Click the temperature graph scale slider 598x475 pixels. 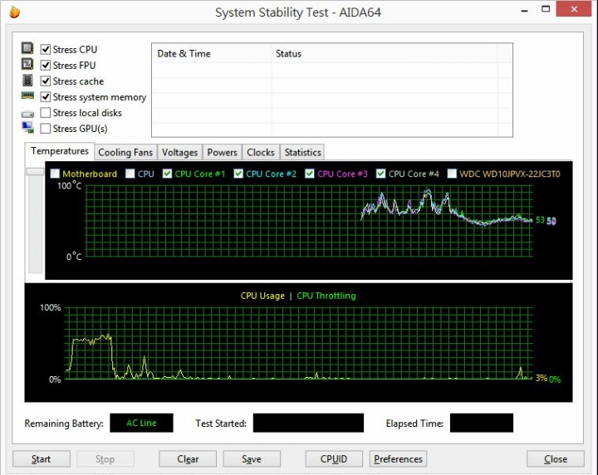tap(35, 172)
